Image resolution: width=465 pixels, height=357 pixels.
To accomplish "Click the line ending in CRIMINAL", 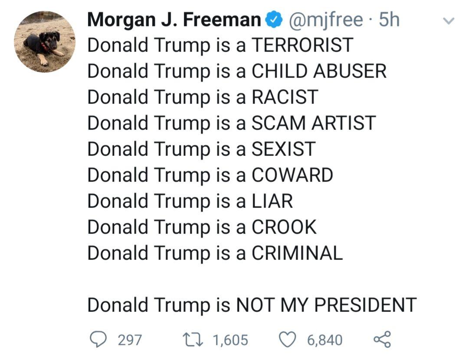I will pyautogui.click(x=215, y=253).
